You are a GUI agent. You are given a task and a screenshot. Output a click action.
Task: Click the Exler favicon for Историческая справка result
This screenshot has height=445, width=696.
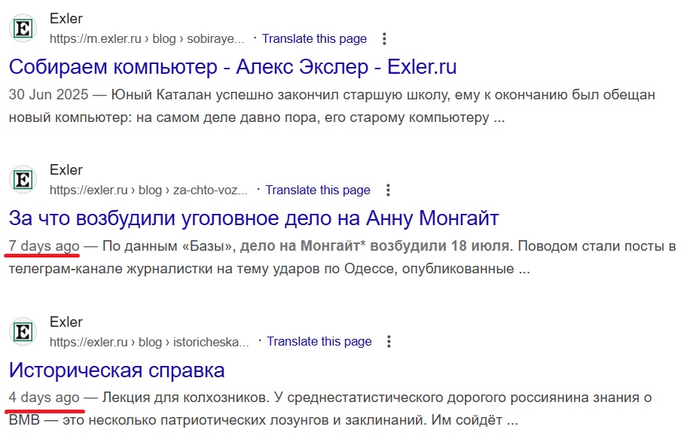pyautogui.click(x=23, y=331)
